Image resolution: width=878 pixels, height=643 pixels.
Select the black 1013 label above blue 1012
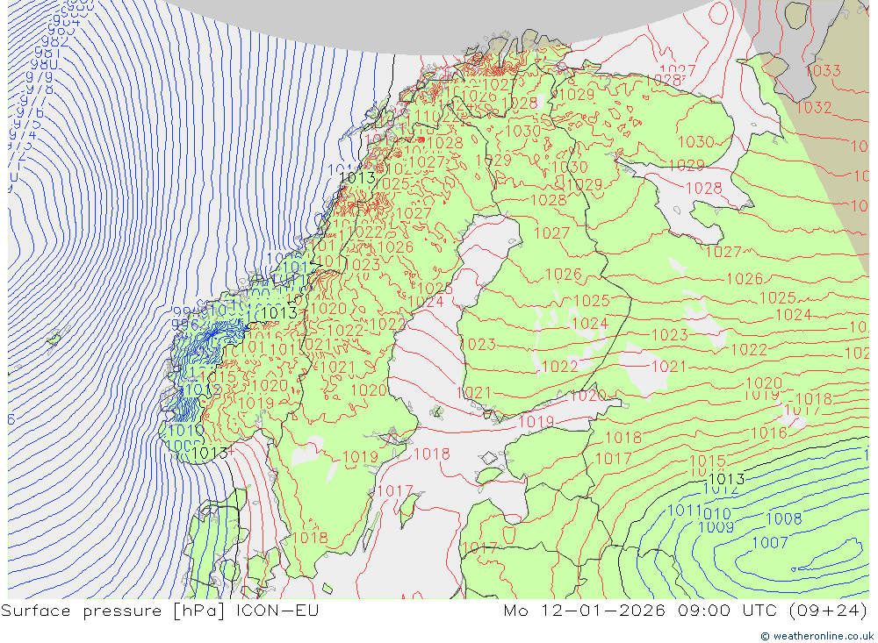(727, 478)
